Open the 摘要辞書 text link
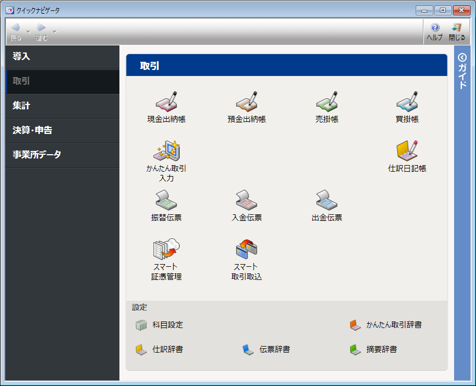This screenshot has height=386, width=476. tap(382, 350)
